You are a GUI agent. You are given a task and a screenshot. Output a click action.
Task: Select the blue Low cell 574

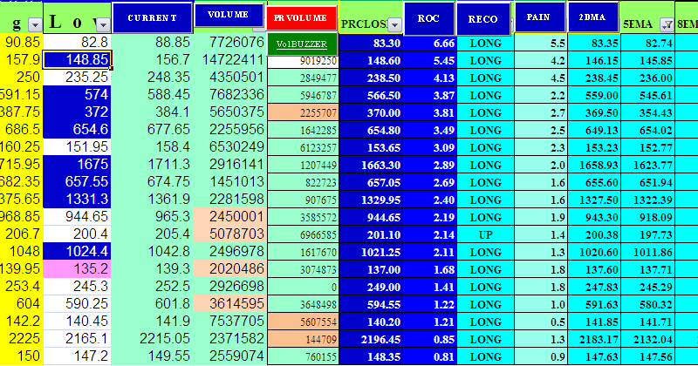point(77,94)
